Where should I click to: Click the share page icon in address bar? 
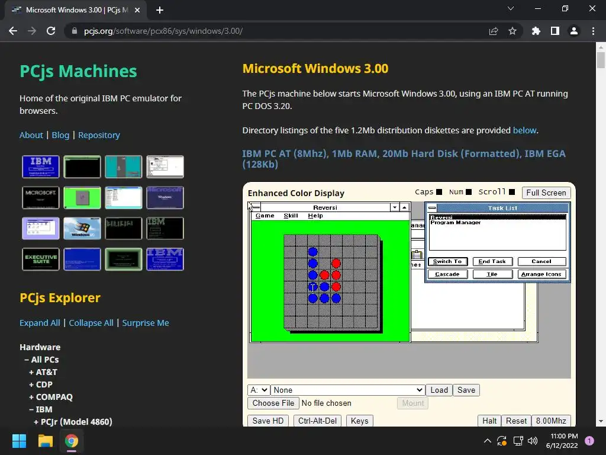[494, 31]
